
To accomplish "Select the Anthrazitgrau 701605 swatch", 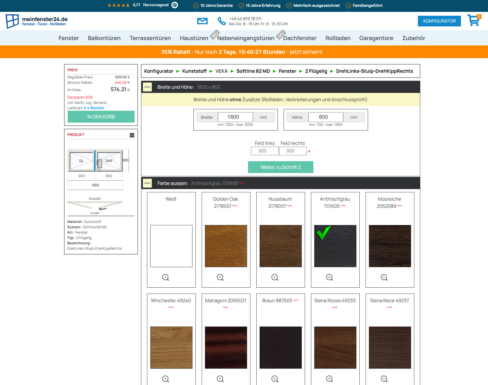I will 335,246.
